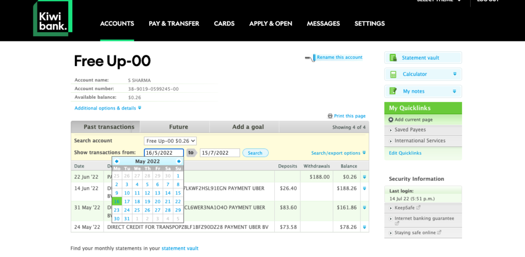Click the Calculator icon in sidebar
Screen dimensions: 525x257
393,74
